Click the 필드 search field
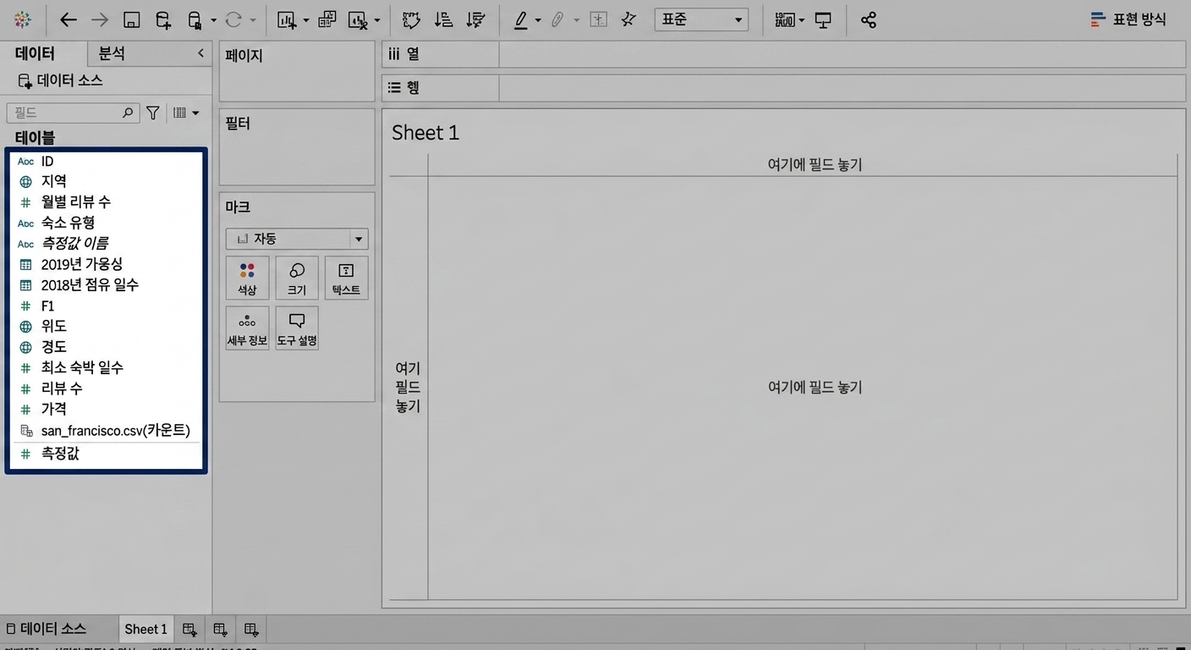Screen dimensions: 1191x650 (72, 113)
